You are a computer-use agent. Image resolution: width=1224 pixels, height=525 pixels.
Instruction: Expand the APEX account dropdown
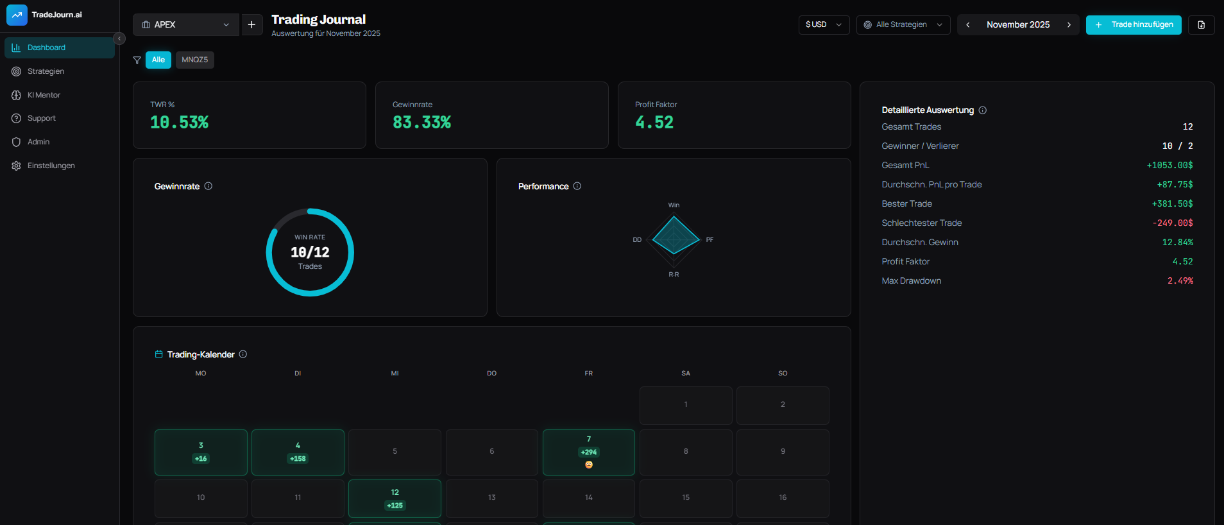(x=185, y=24)
